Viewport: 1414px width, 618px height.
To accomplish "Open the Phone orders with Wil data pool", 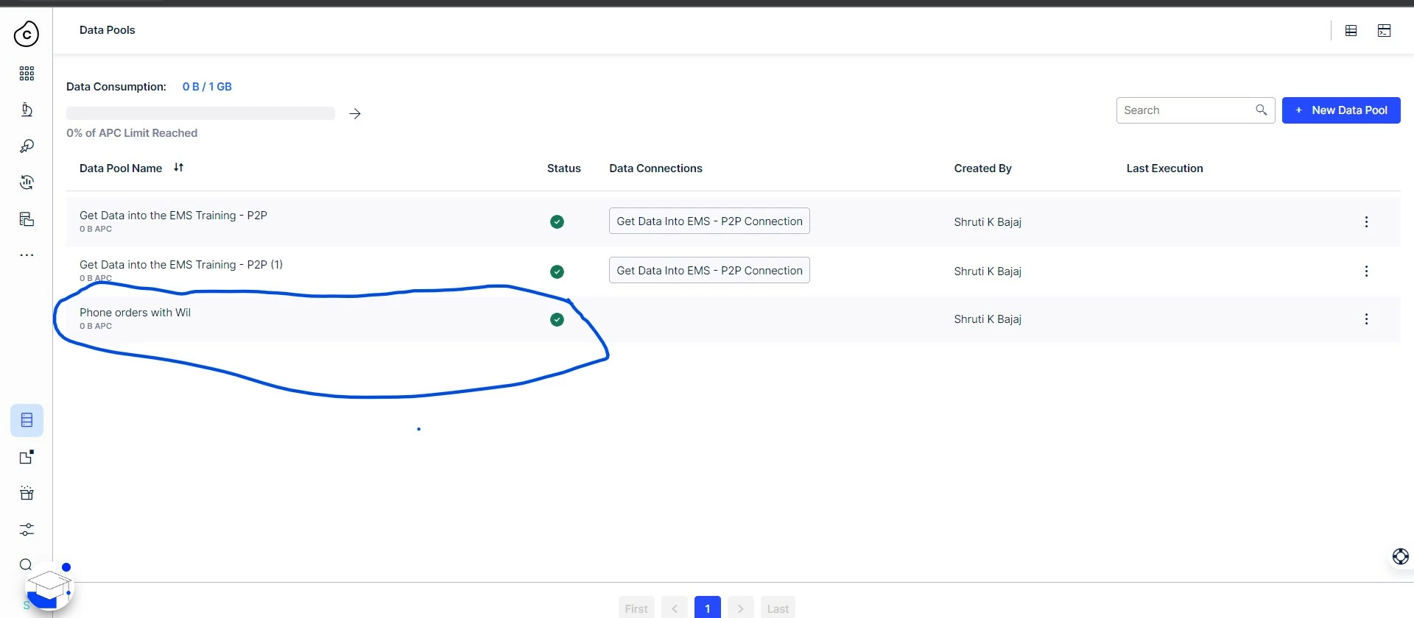I will pyautogui.click(x=135, y=313).
